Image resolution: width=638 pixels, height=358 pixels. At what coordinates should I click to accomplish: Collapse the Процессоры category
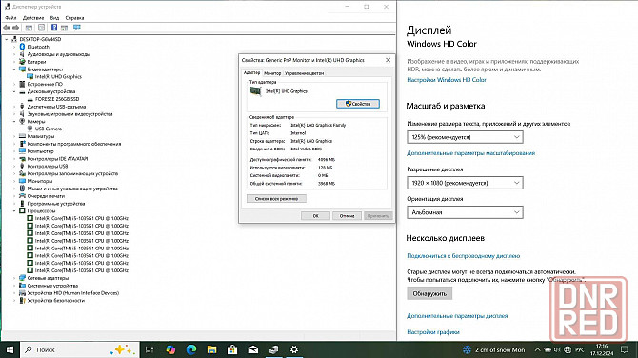[x=14, y=210]
